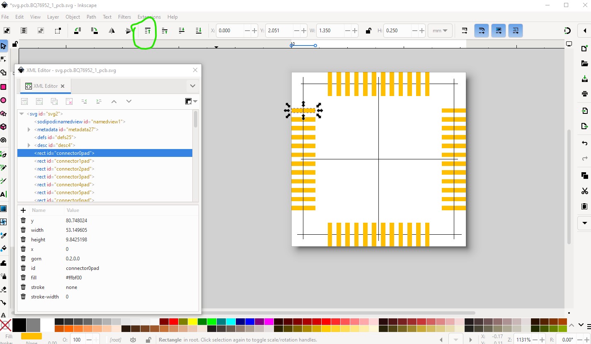Select the Rectangle tool in the toolbox
The height and width of the screenshot is (344, 591).
3,87
